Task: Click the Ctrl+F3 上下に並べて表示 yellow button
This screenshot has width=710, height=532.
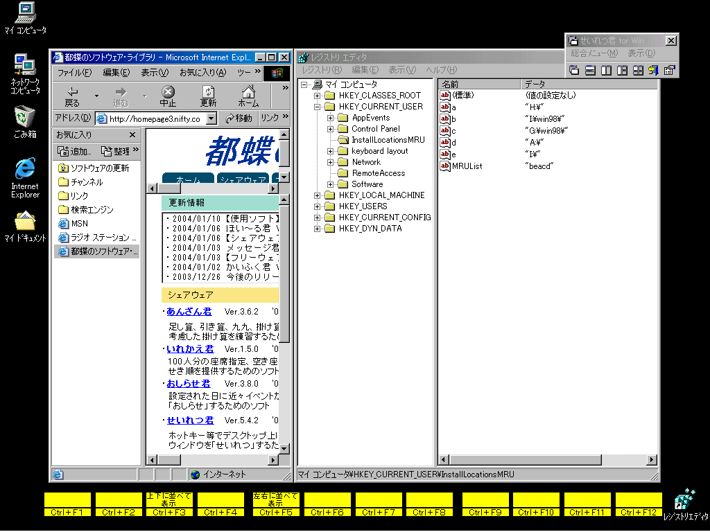Action: [x=169, y=504]
